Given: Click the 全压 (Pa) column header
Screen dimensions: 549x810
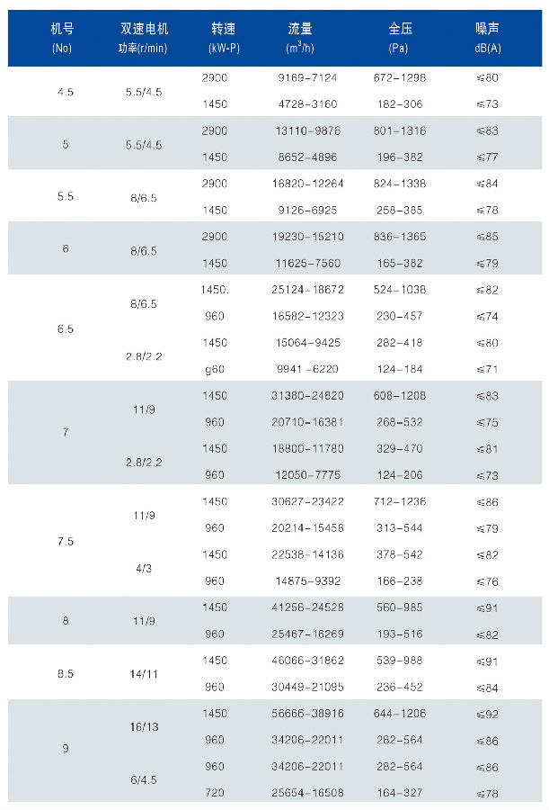Looking at the screenshot, I should point(399,38).
